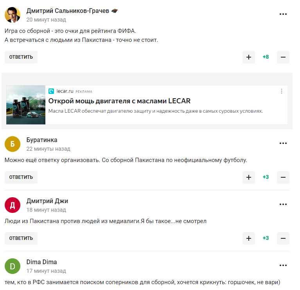Open three-dot menu on Dima Dima's comment
This screenshot has height=290, width=300.
tap(283, 265)
